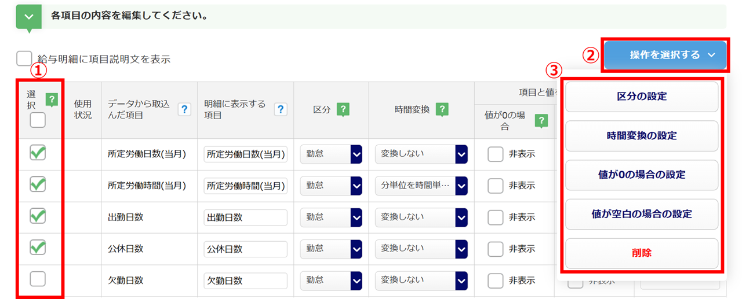Screen dimensions: 742x299
Task: Open 区分 dropdown for 出勤日数 row
Action: tap(331, 217)
